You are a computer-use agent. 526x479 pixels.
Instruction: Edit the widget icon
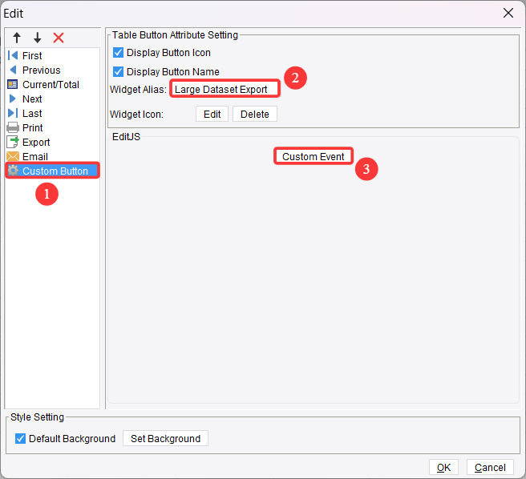[x=212, y=114]
